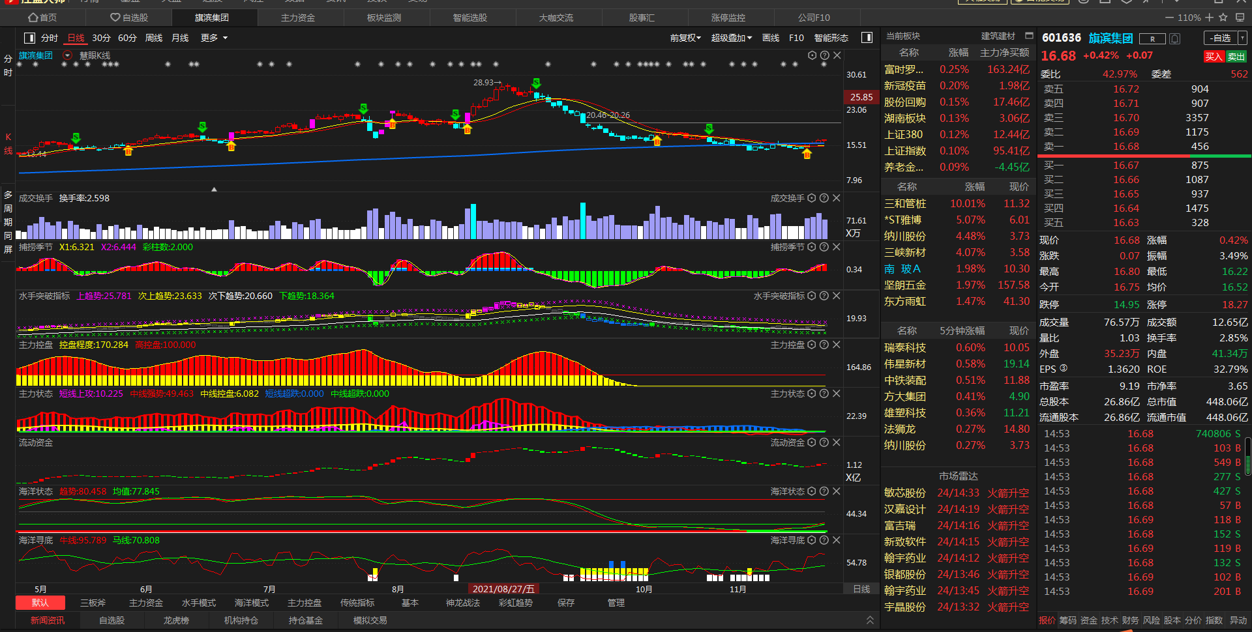Click the green 卖出 sell button

[x=1236, y=57]
